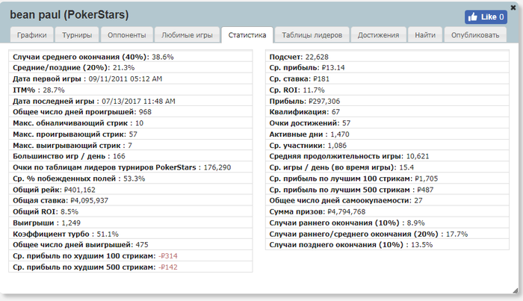Select the Дата последней игры row
523x301 pixels.
(131, 101)
